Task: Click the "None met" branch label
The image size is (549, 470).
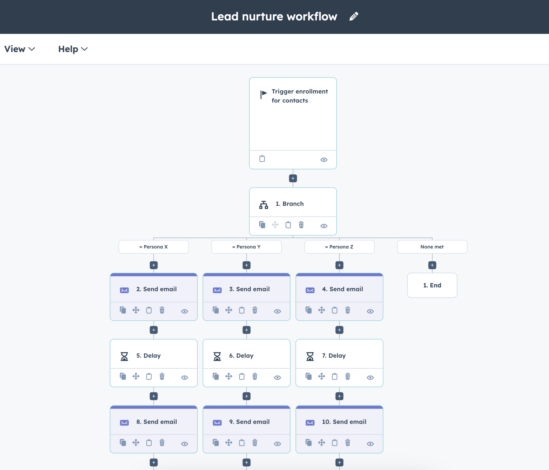Action: [x=432, y=247]
